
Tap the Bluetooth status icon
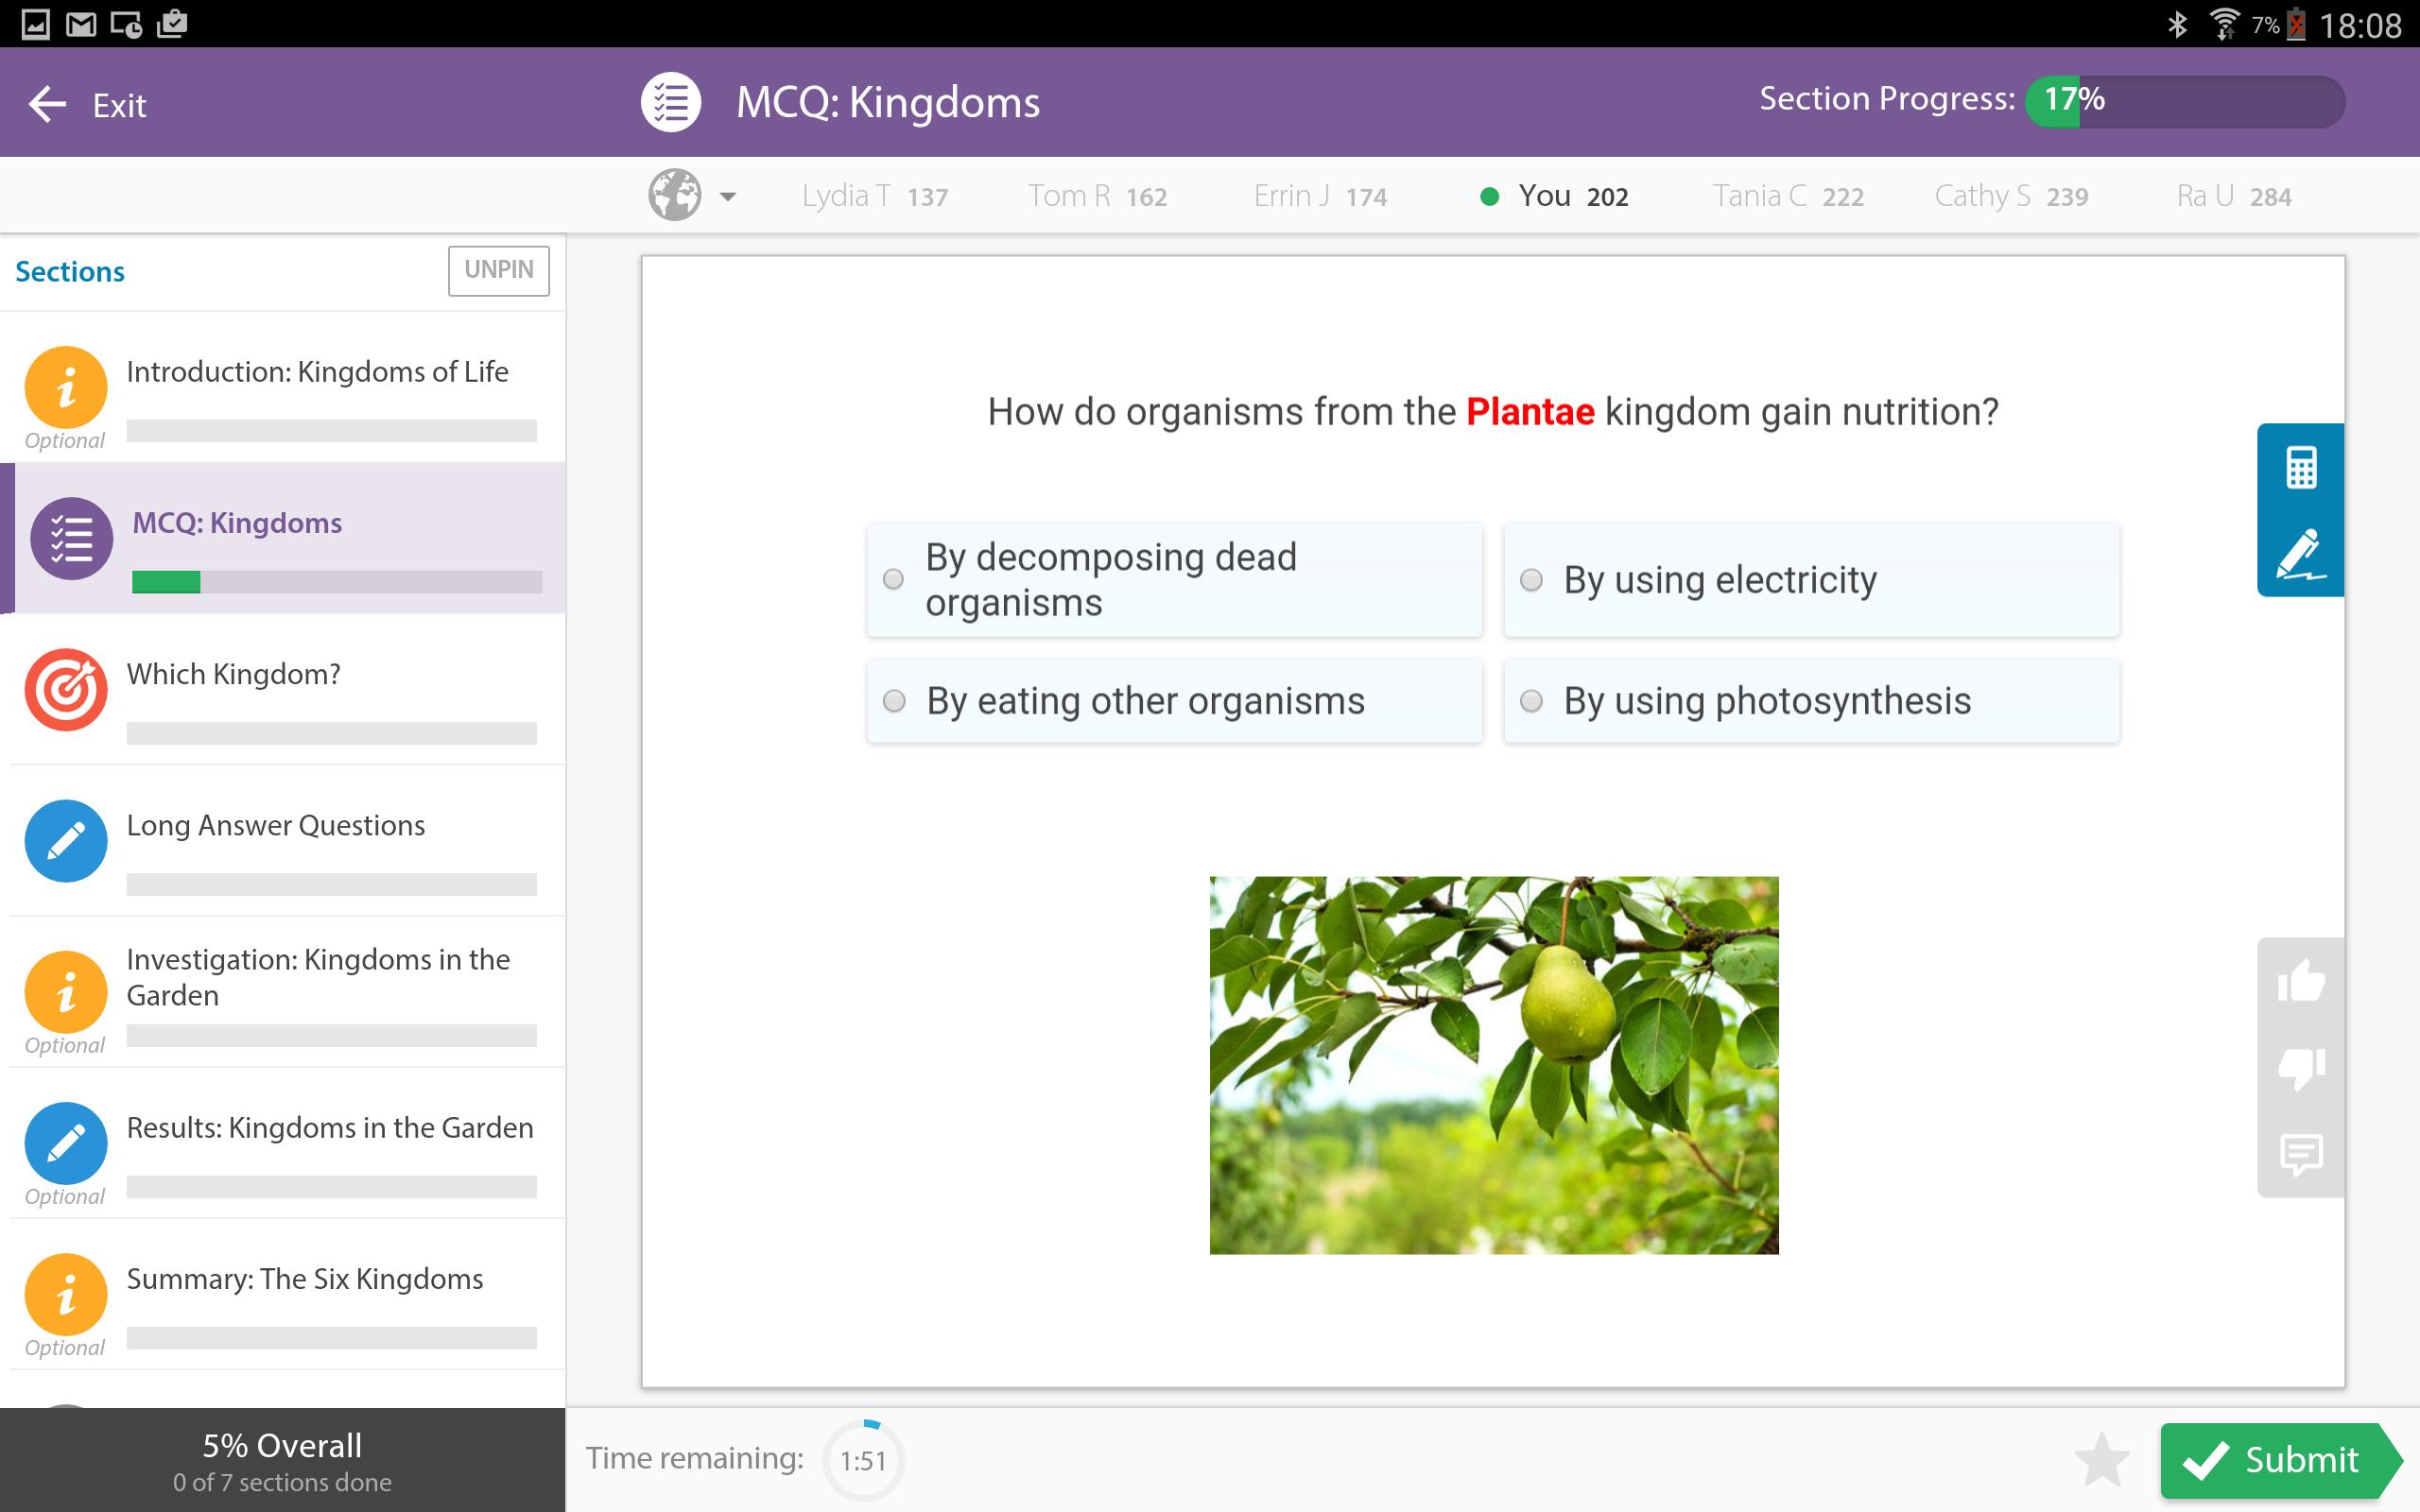click(x=2177, y=24)
